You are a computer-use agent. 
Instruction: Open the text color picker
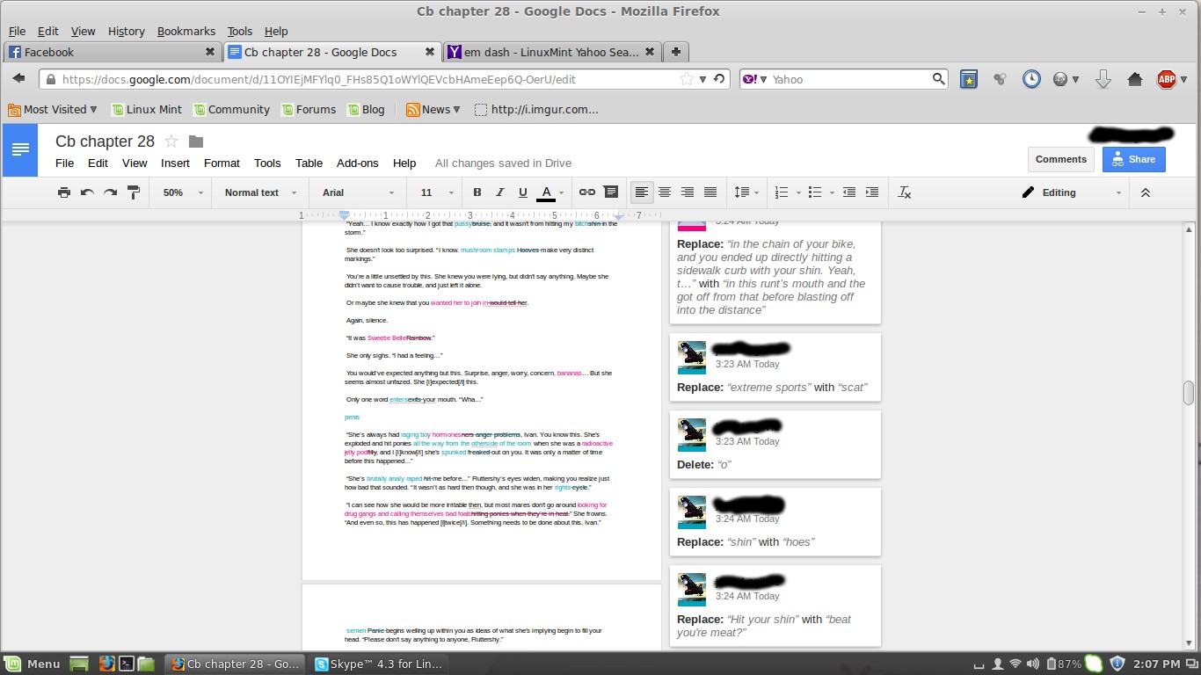(550, 192)
